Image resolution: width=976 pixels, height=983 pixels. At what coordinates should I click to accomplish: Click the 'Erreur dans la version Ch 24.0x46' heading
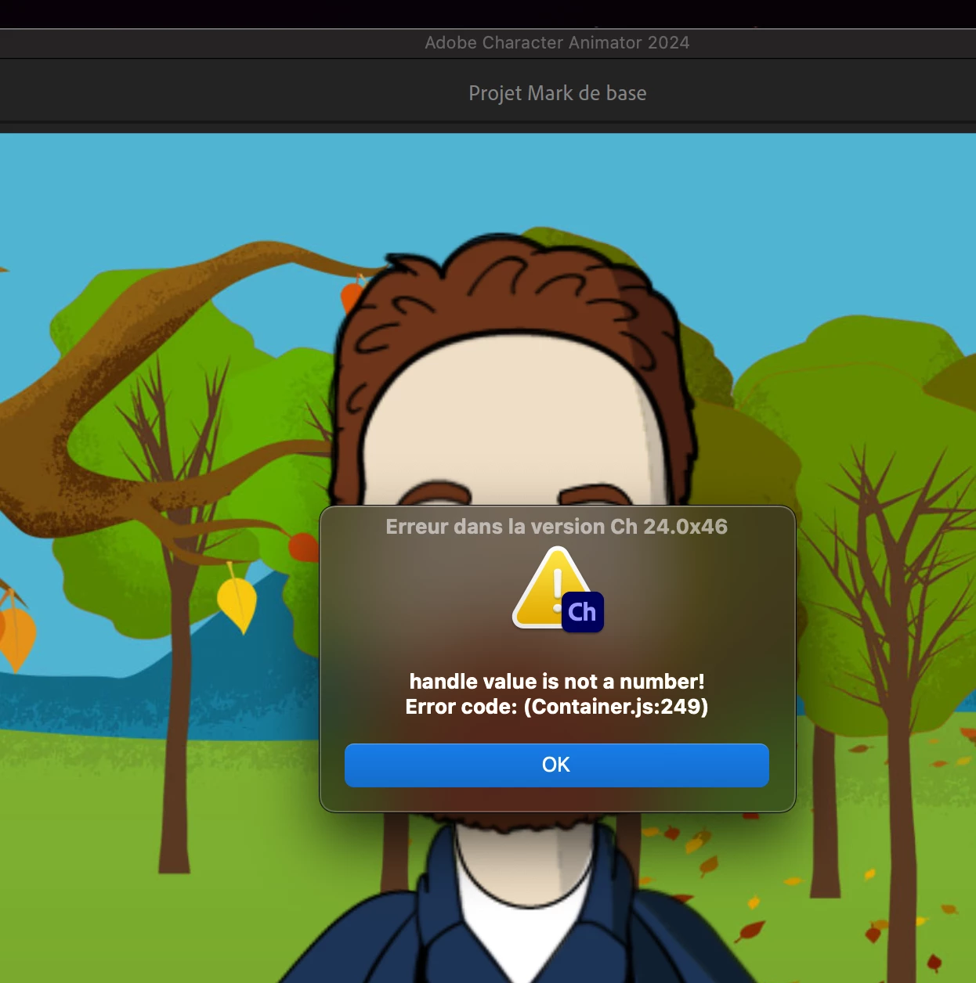pyautogui.click(x=556, y=527)
